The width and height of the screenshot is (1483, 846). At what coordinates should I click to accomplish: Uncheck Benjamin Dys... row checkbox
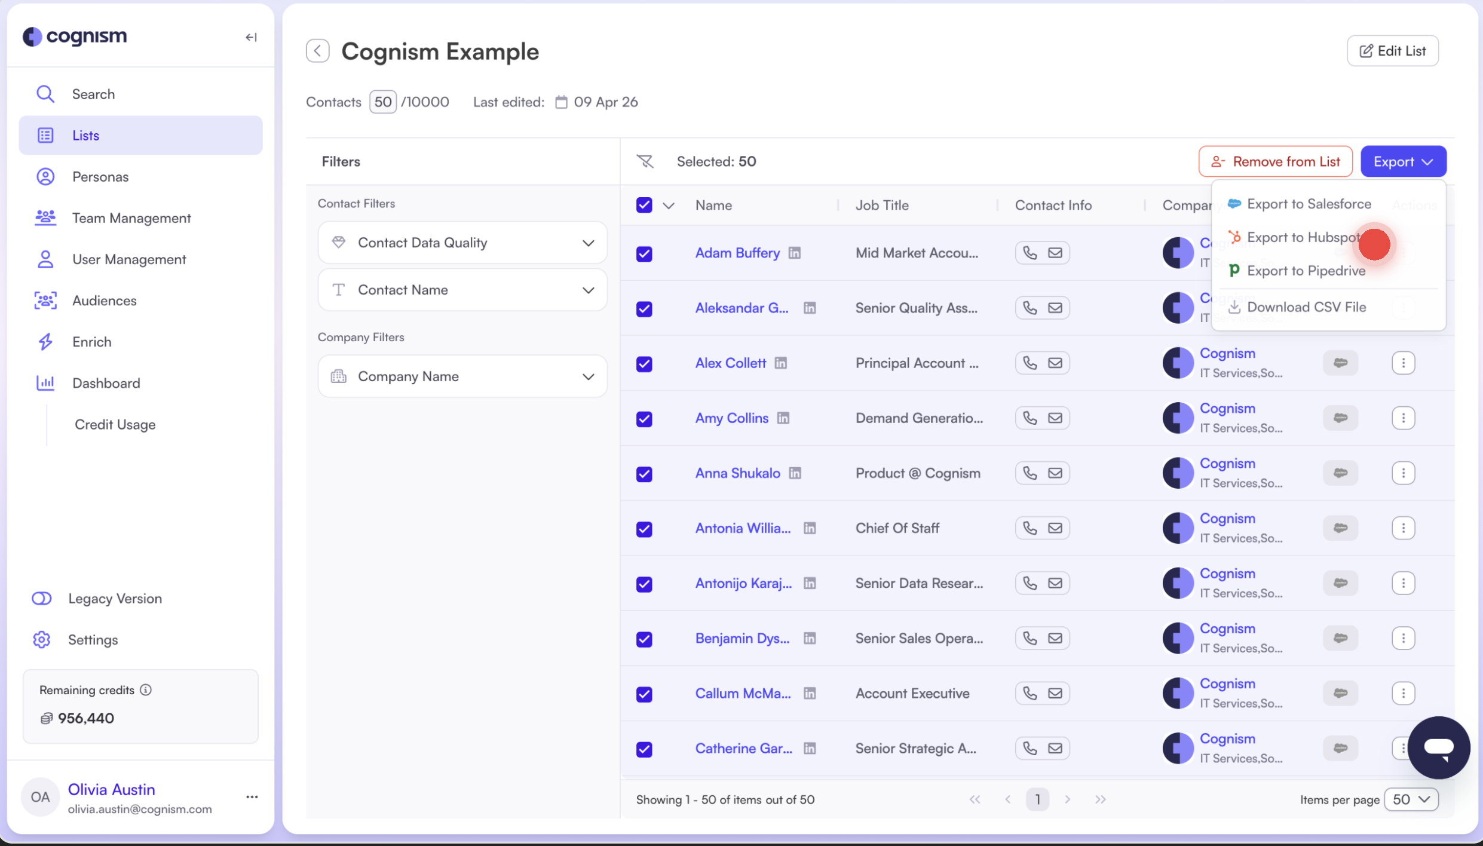[644, 639]
